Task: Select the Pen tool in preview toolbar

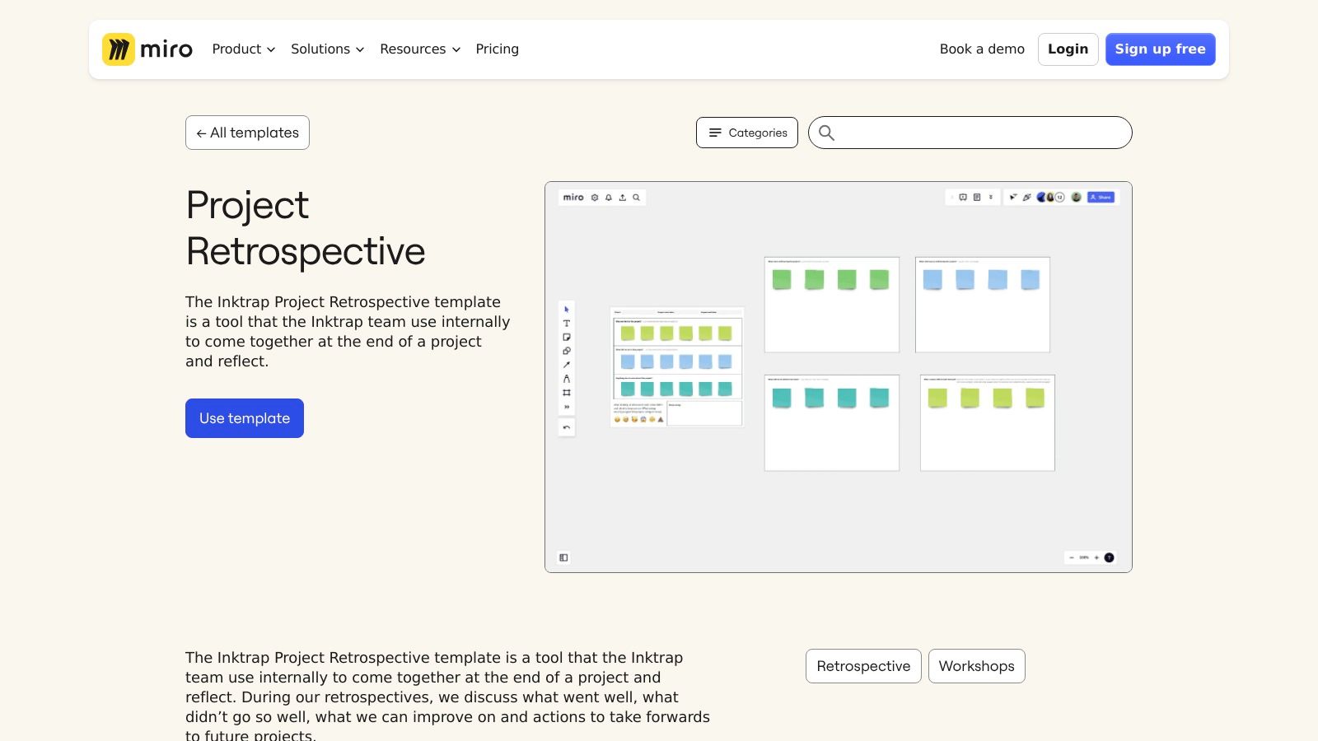Action: coord(567,379)
